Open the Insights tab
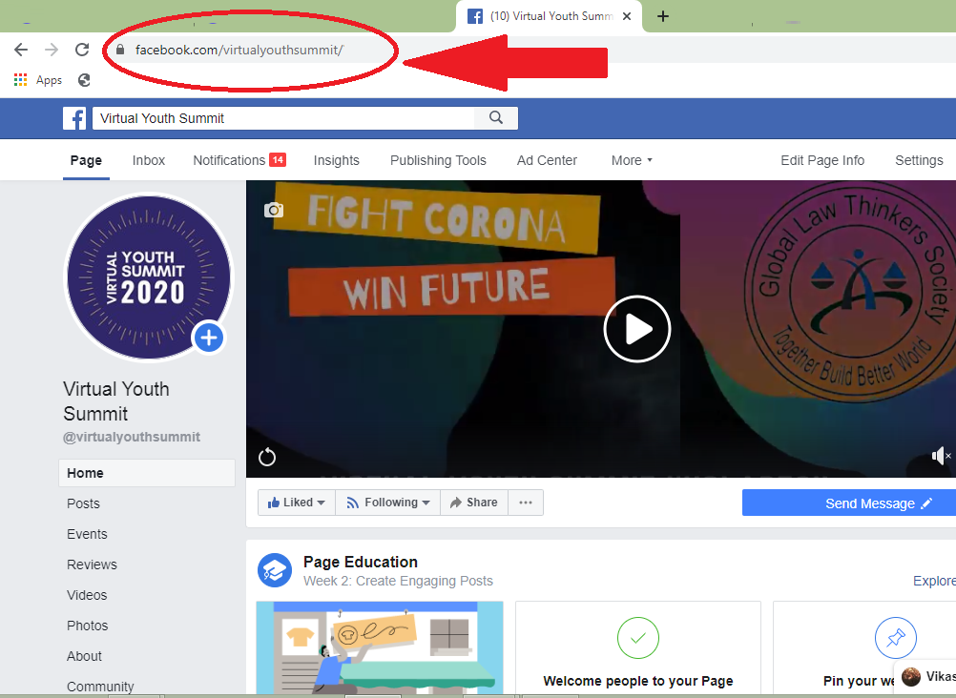 (337, 160)
